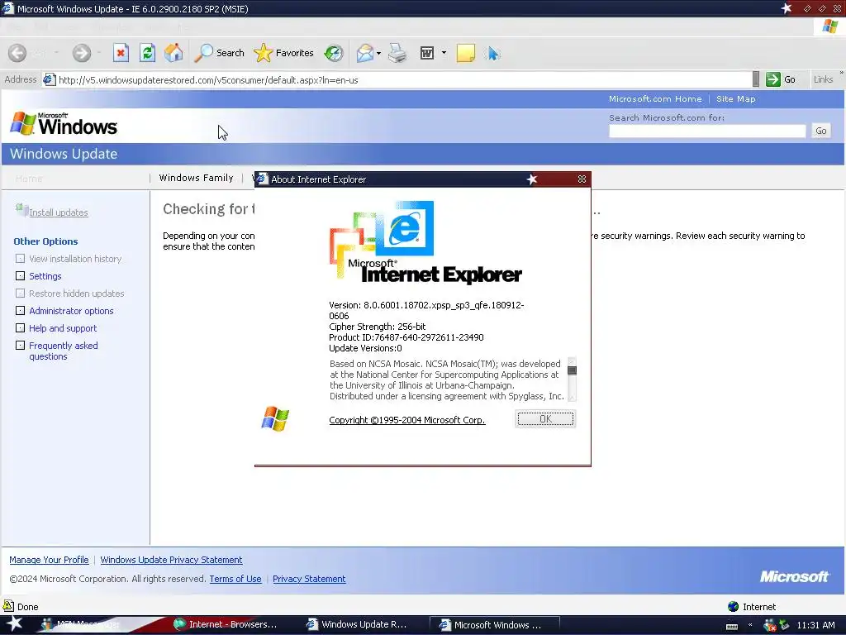This screenshot has height=635, width=846.
Task: Expand the Mail button dropdown arrow
Action: pyautogui.click(x=378, y=53)
